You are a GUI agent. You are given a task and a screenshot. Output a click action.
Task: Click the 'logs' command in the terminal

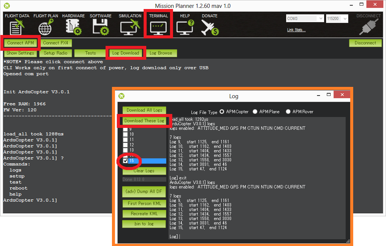(15, 170)
